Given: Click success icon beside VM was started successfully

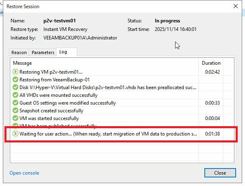Looking at the screenshot, I should [x=15, y=118].
